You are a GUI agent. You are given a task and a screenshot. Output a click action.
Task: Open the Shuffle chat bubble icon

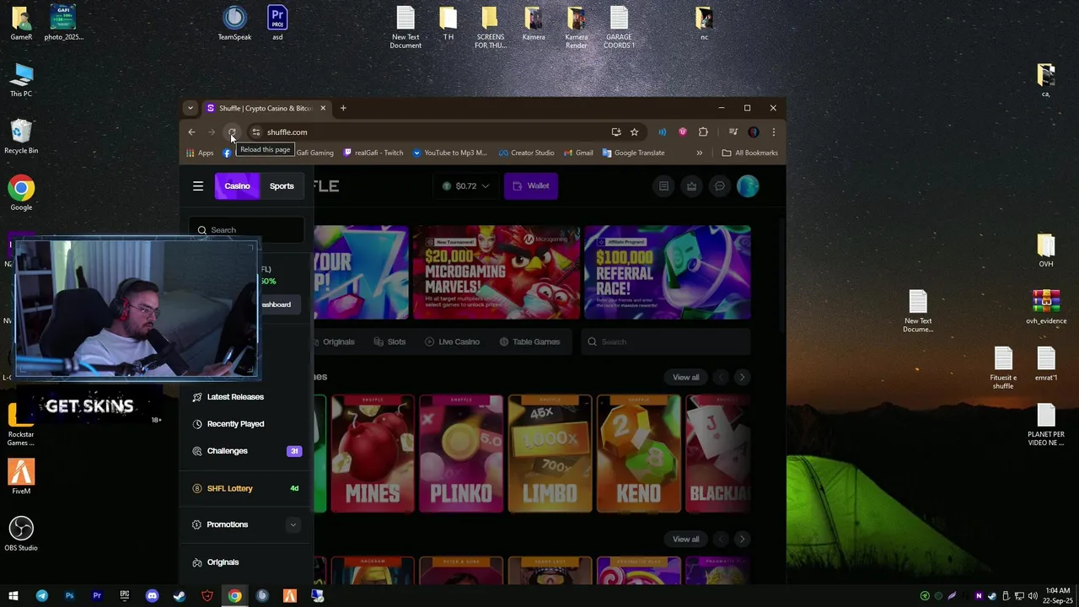pos(720,186)
